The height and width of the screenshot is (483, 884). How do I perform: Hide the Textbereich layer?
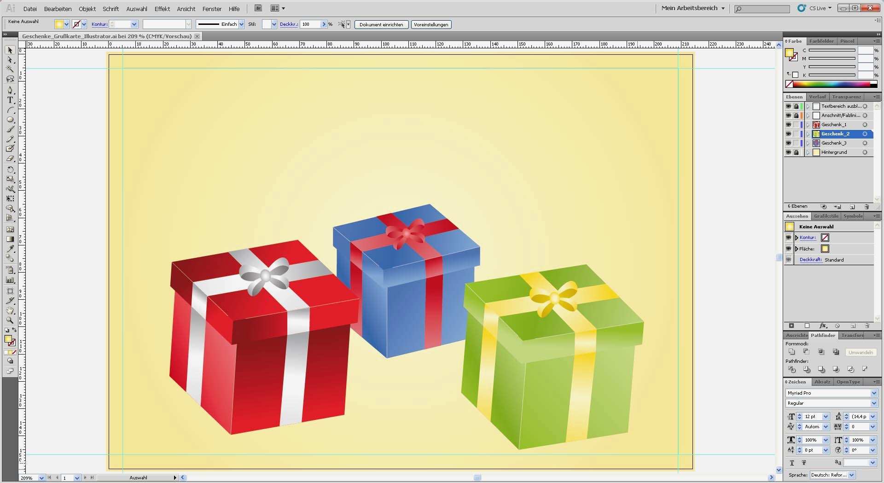coord(788,106)
